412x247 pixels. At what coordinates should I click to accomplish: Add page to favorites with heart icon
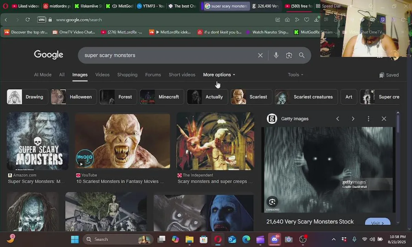tap(307, 20)
